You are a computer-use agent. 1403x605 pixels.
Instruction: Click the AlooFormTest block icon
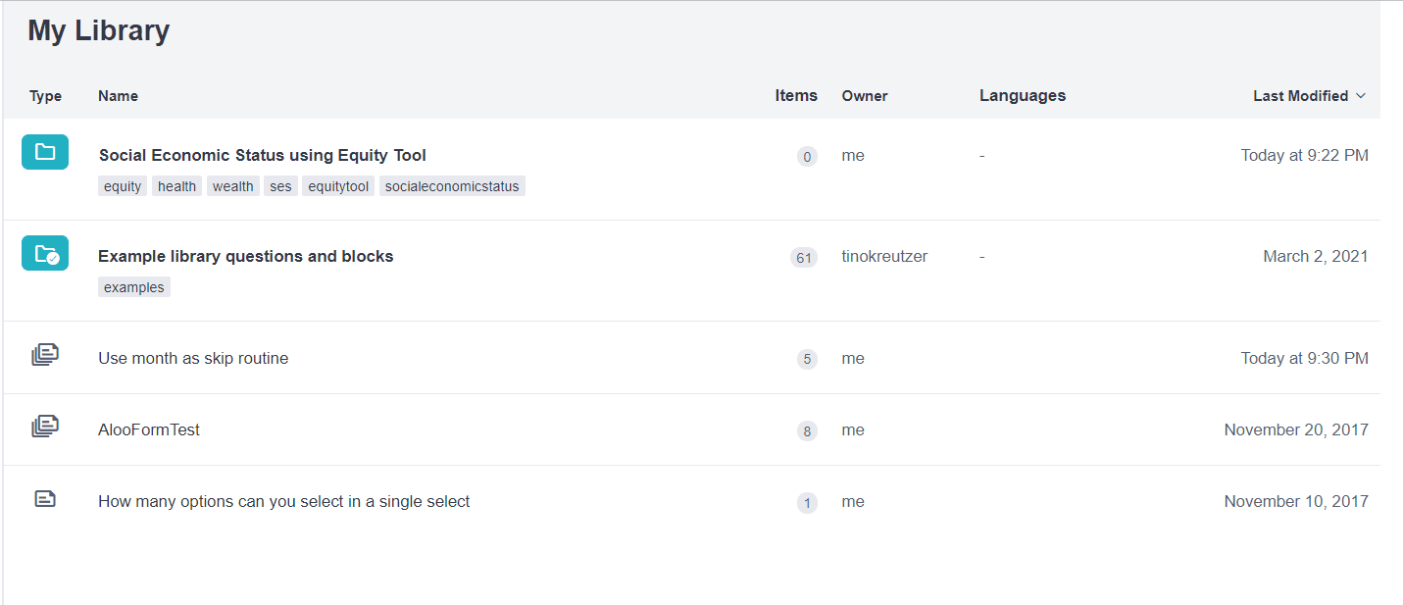tap(45, 427)
